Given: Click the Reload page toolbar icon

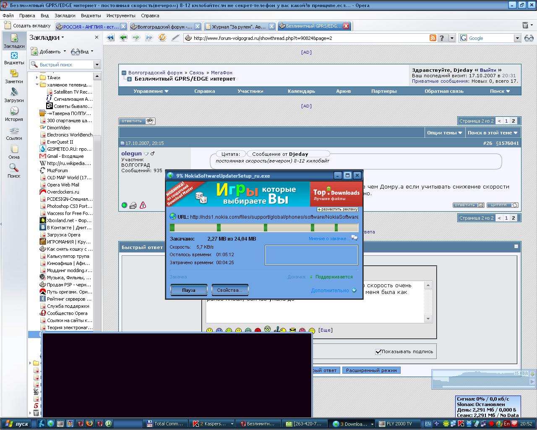Looking at the screenshot, I should pos(162,38).
